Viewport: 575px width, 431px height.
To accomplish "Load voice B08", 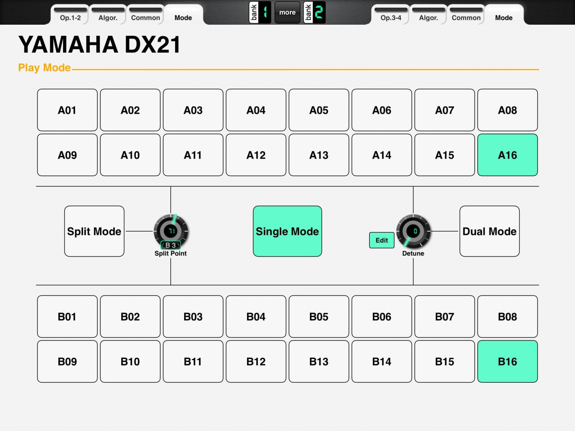I will (x=508, y=317).
